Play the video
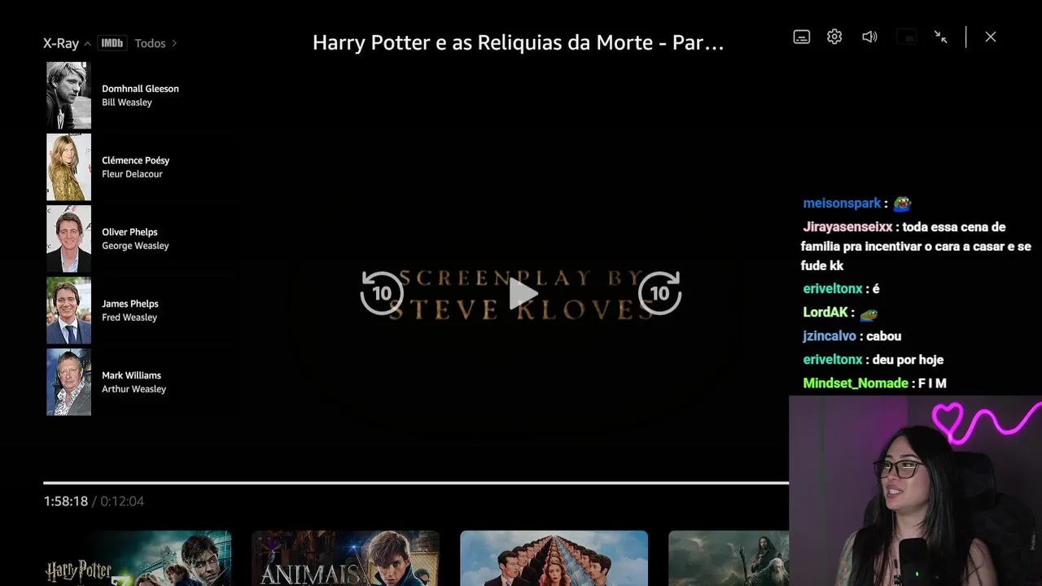 pyautogui.click(x=522, y=293)
